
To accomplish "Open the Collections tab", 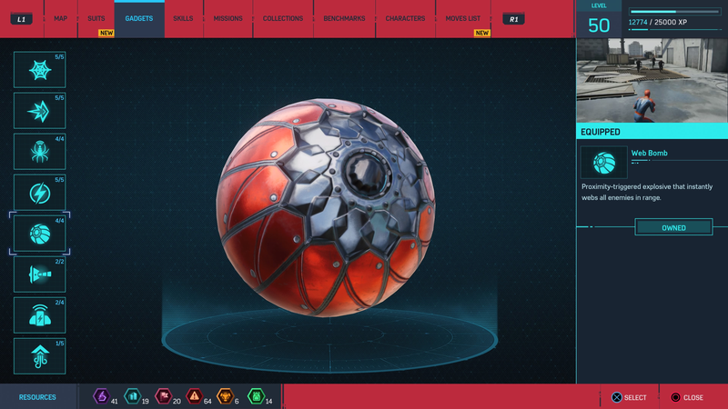I will tap(283, 18).
